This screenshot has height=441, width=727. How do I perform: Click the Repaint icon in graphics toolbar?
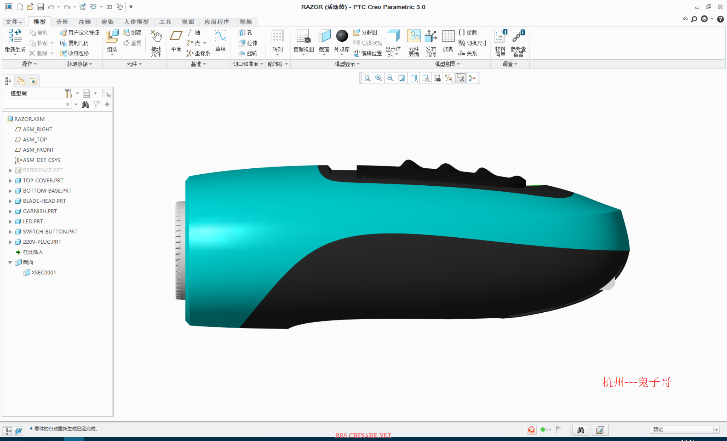pos(402,78)
